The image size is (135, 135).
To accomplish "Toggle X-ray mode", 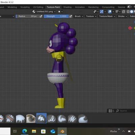I will (124, 11).
